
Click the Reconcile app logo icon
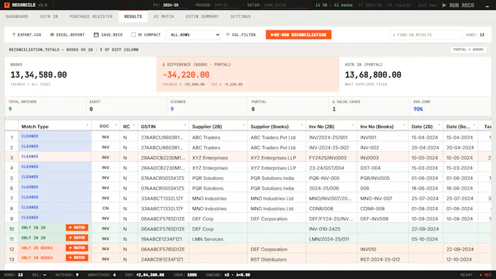click(x=7, y=5)
